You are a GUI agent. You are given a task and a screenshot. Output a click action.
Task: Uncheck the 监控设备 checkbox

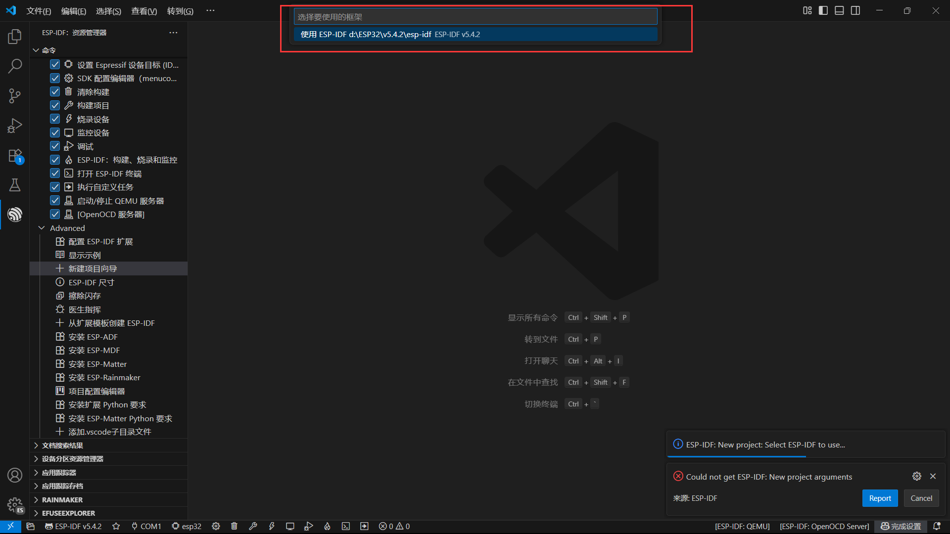(x=55, y=133)
